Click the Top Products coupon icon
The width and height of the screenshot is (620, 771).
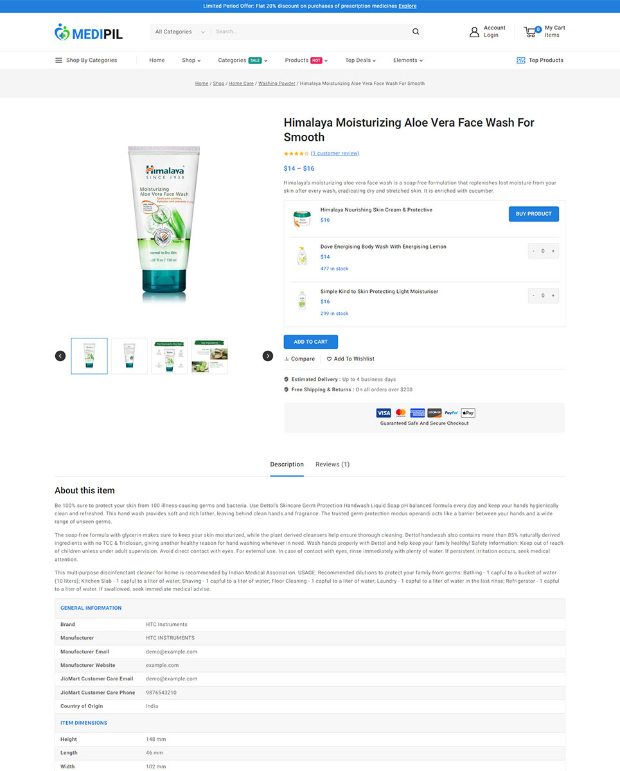tap(521, 60)
